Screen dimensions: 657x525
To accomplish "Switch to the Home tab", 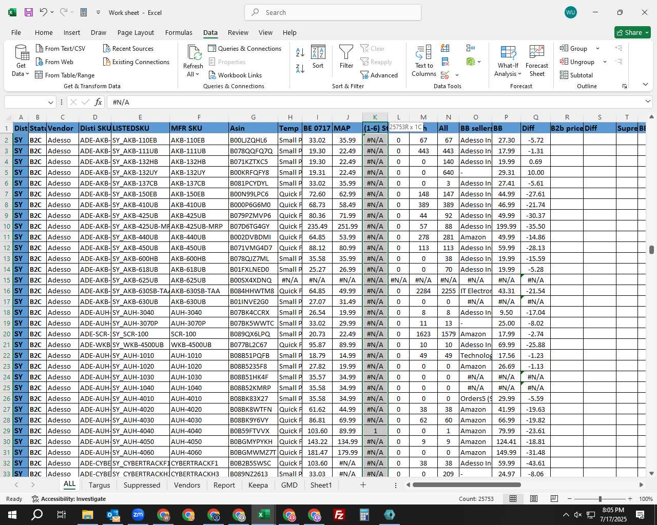I will point(44,32).
